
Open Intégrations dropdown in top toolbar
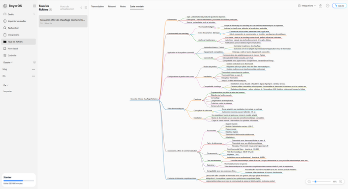pyautogui.click(x=307, y=6)
